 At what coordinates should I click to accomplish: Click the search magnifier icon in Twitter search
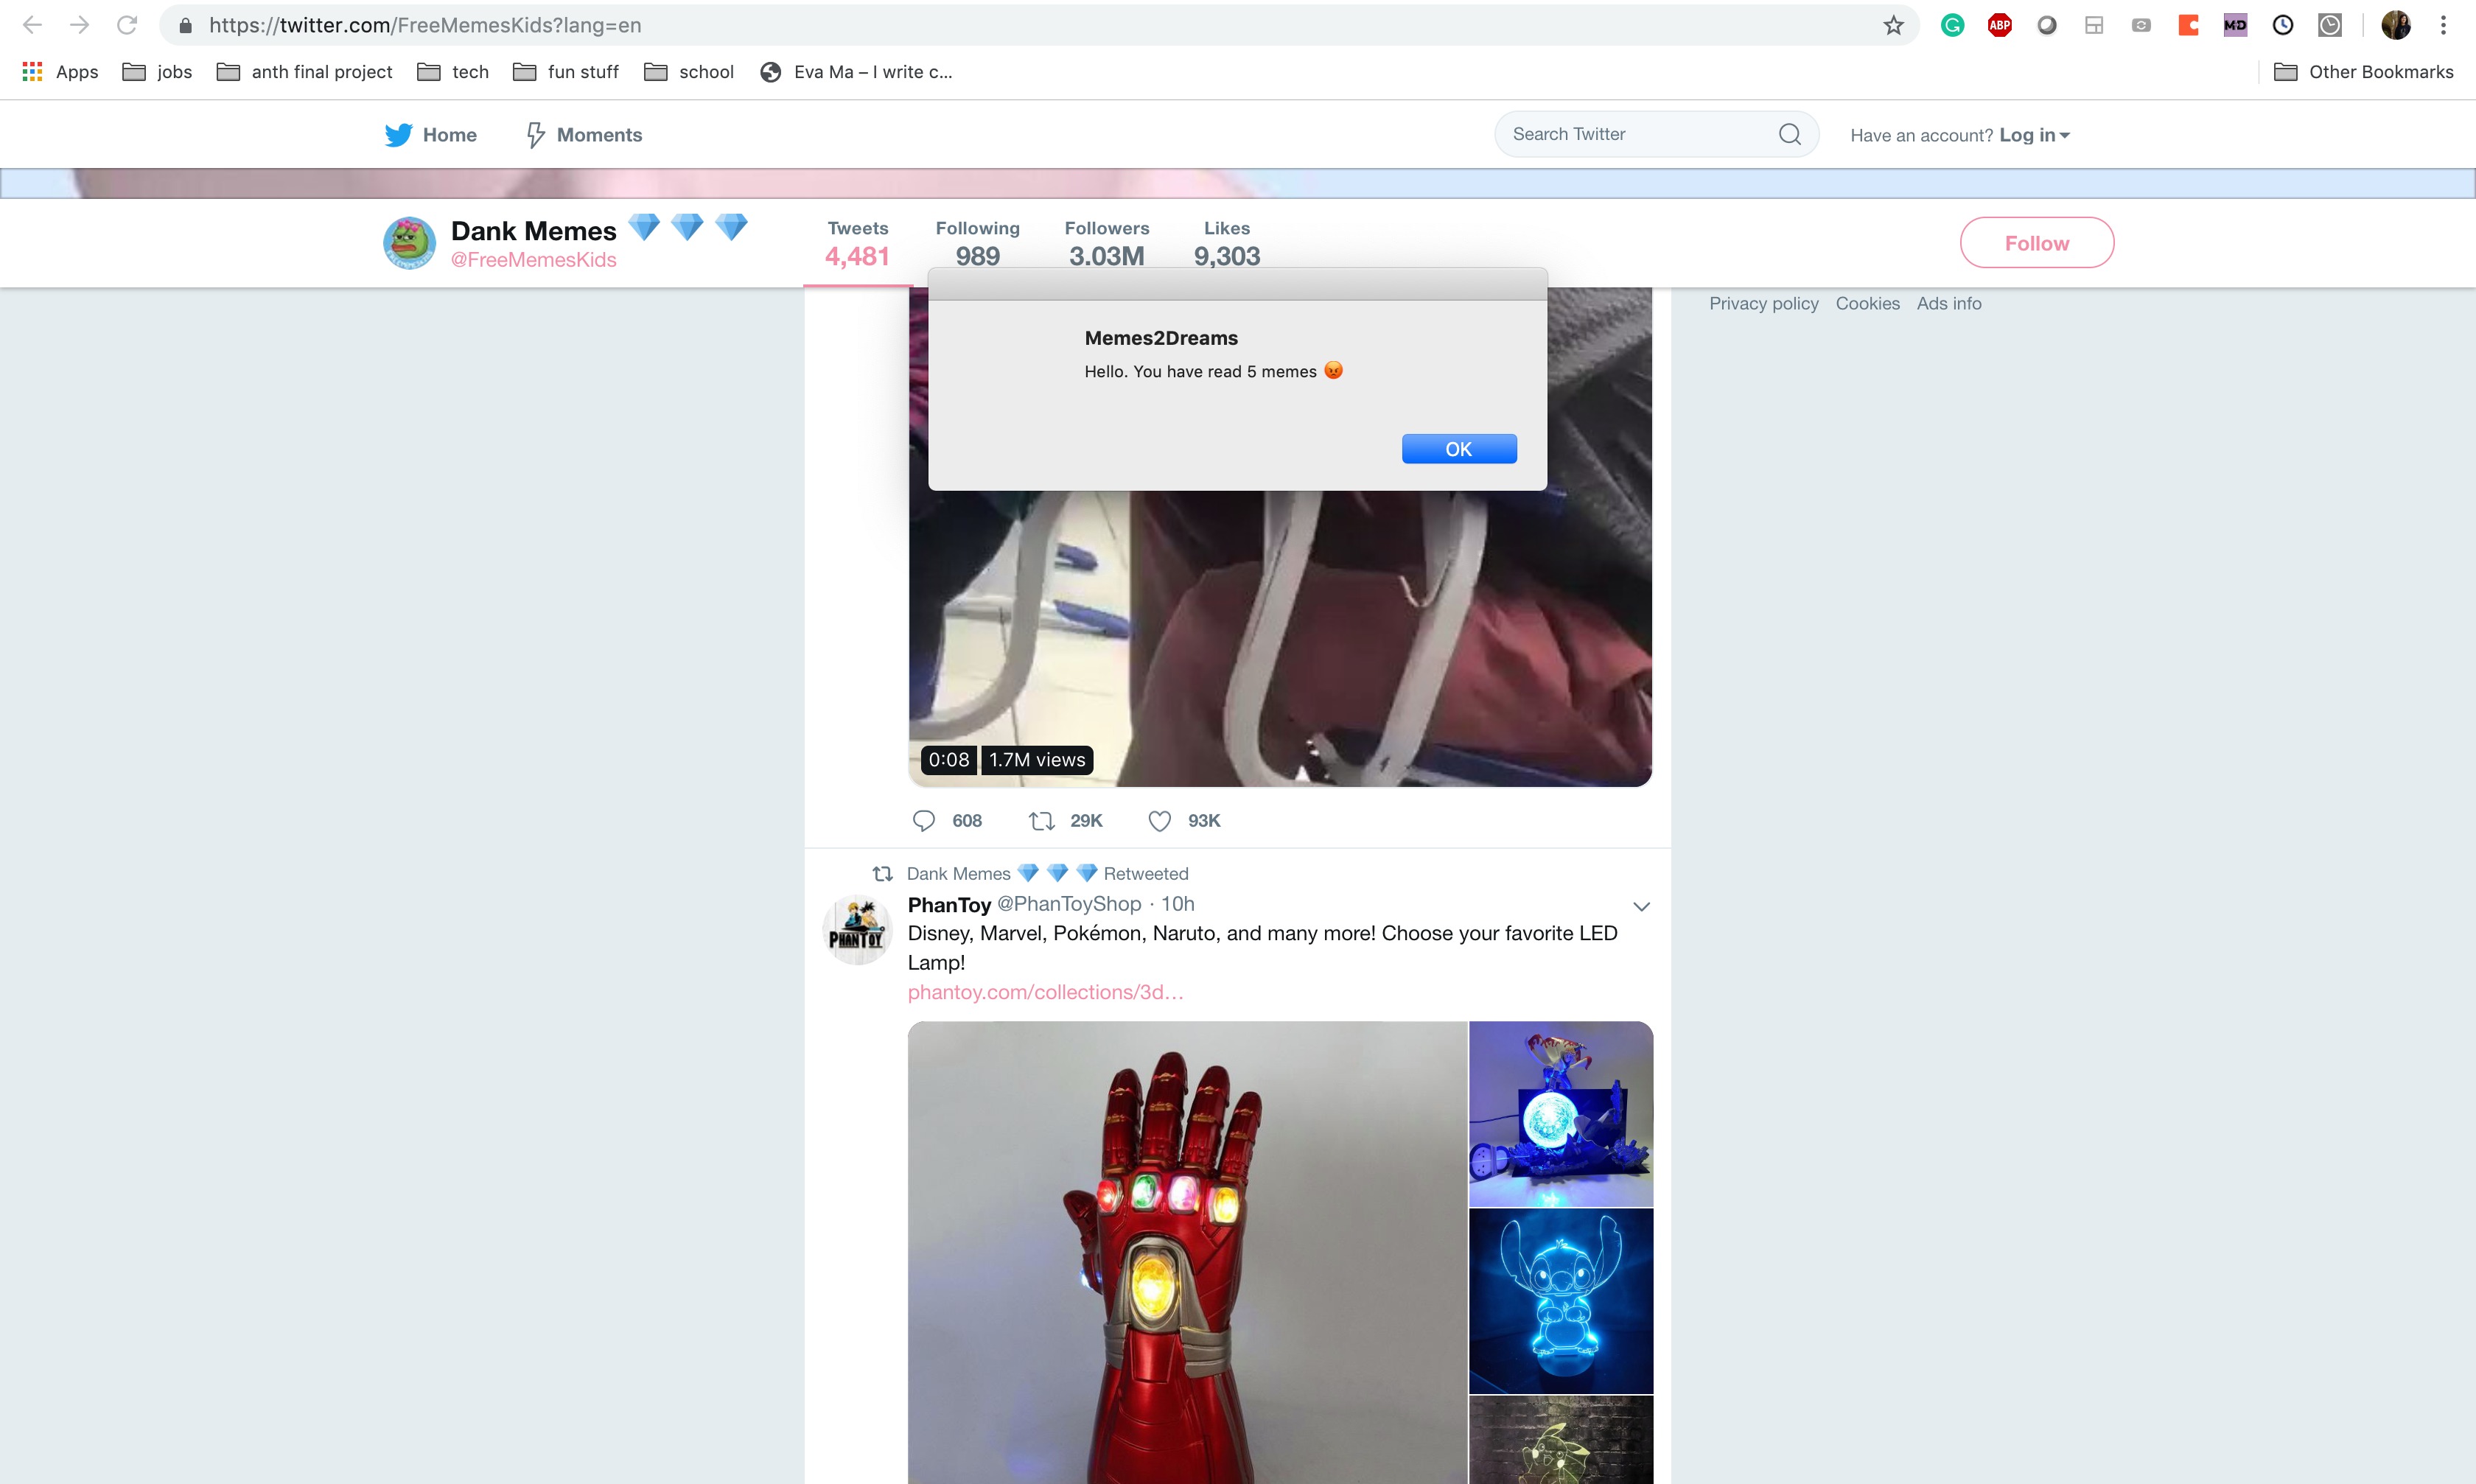1789,134
